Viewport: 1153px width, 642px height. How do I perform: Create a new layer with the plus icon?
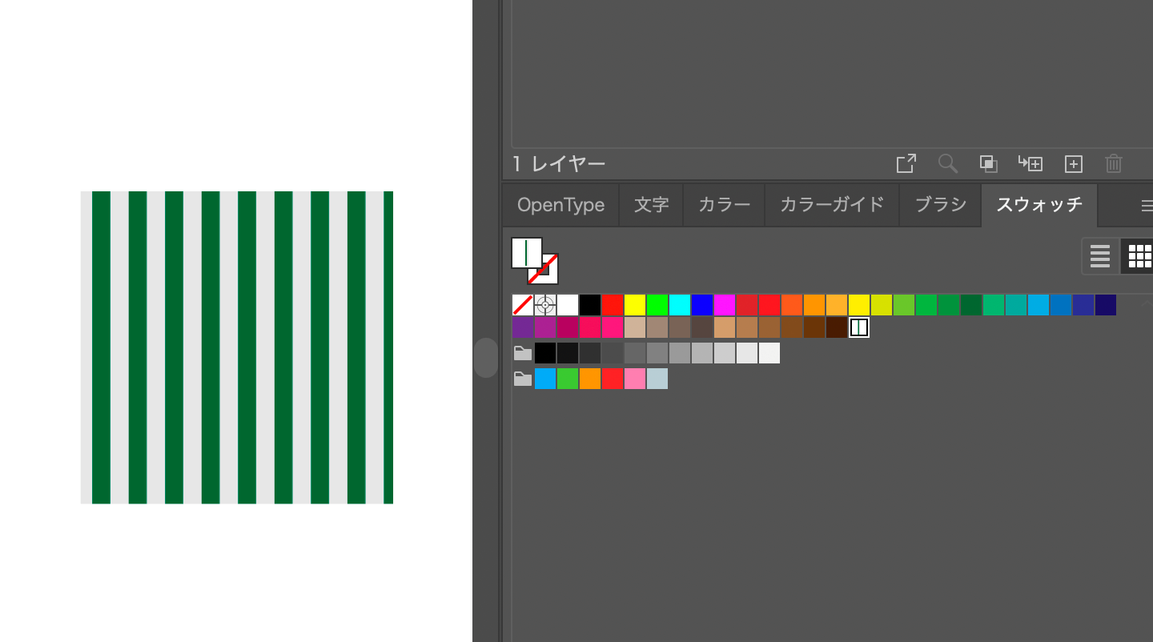(1073, 164)
